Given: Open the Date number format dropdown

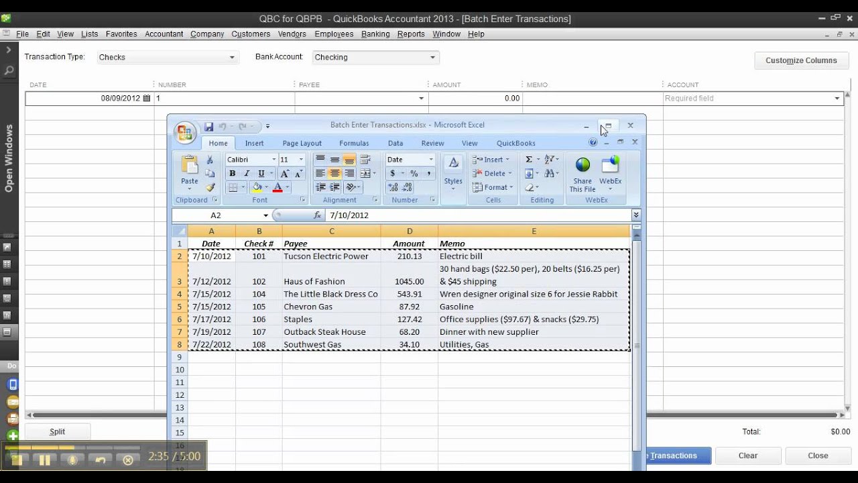Looking at the screenshot, I should (430, 160).
